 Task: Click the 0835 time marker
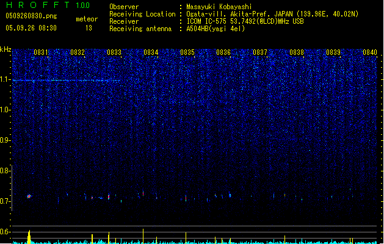187,52
